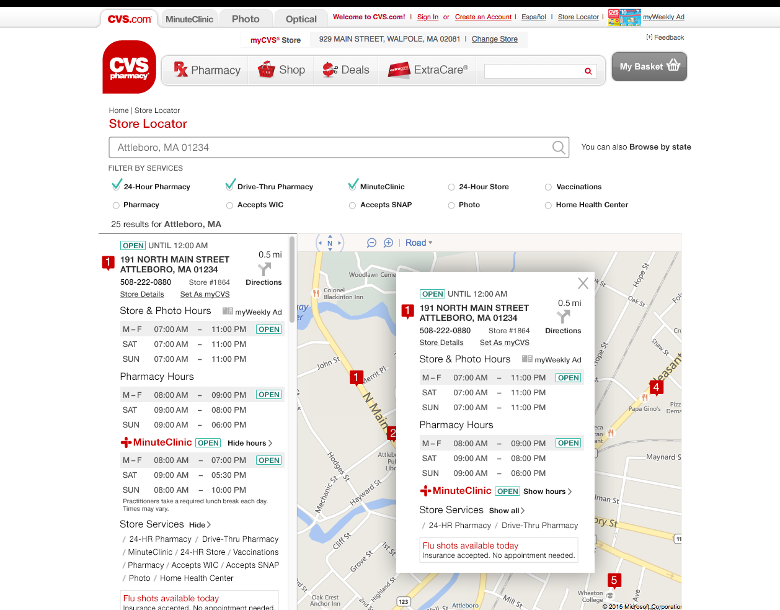Image resolution: width=780 pixels, height=610 pixels.
Task: Select the Pharmacy filter
Action: [x=116, y=205]
